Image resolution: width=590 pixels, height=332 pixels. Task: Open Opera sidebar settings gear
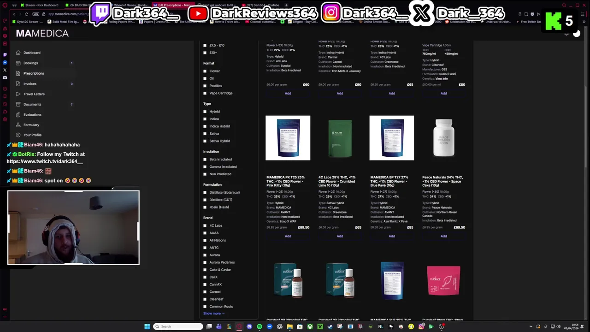pyautogui.click(x=5, y=119)
